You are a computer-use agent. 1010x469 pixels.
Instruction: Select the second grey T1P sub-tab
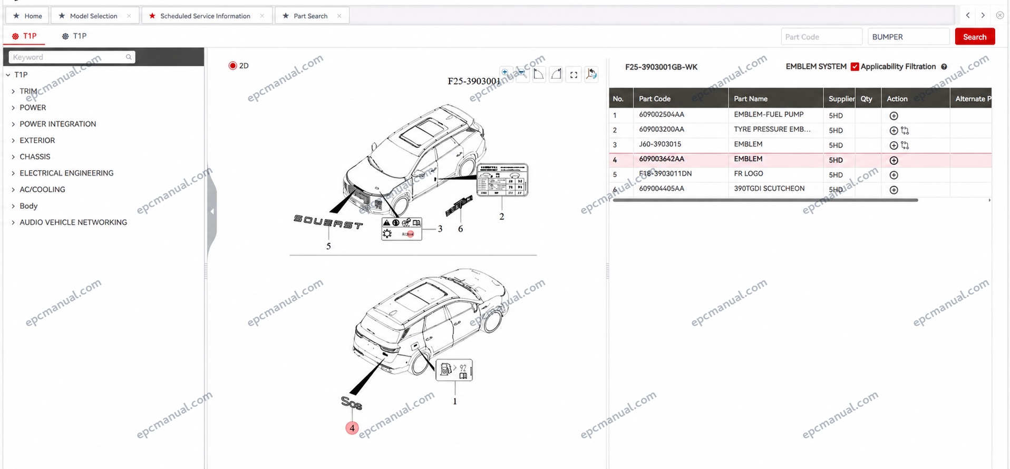pyautogui.click(x=74, y=36)
